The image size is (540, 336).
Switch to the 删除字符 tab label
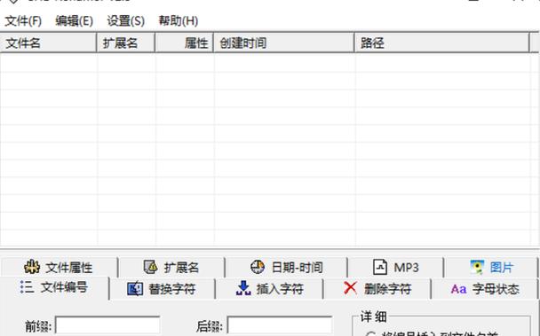click(x=388, y=289)
